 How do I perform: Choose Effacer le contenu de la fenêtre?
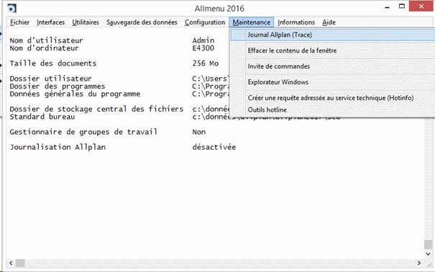click(x=333, y=50)
